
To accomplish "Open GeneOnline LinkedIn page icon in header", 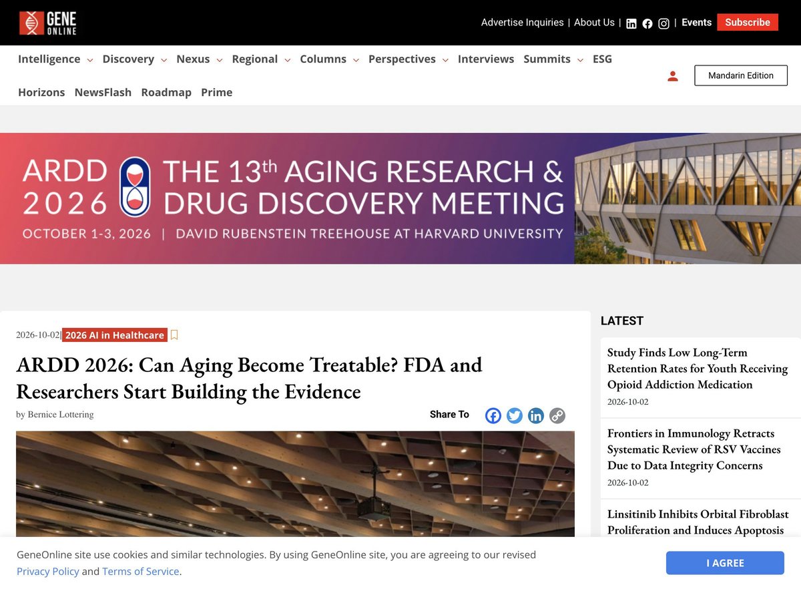I will click(x=631, y=23).
